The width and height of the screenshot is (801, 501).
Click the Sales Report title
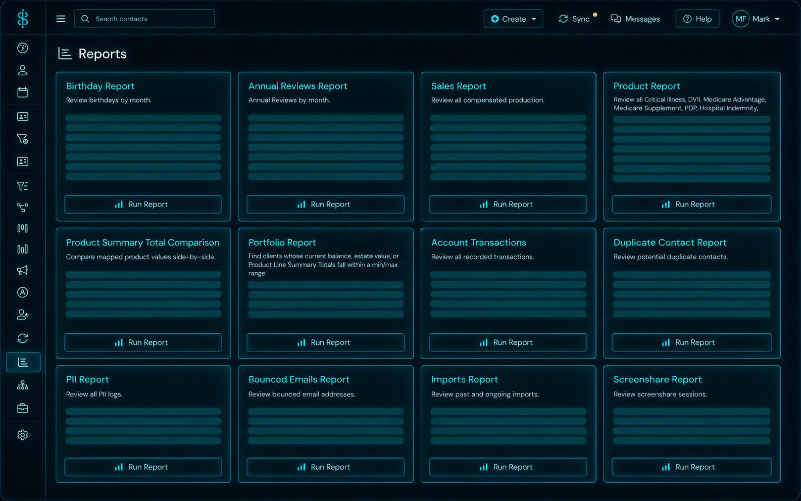[x=458, y=86]
